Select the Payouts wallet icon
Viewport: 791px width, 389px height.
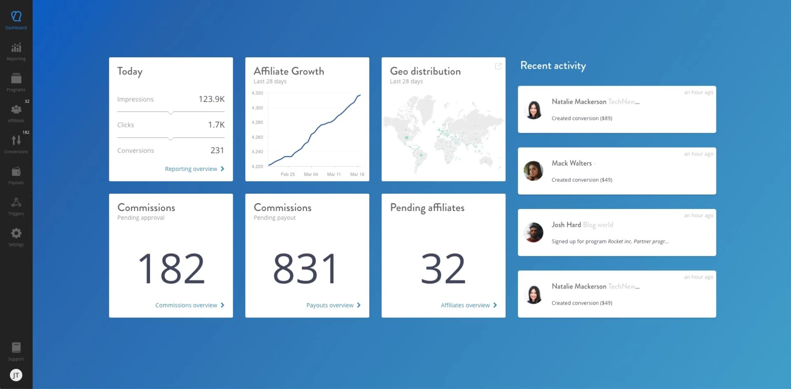pos(16,172)
